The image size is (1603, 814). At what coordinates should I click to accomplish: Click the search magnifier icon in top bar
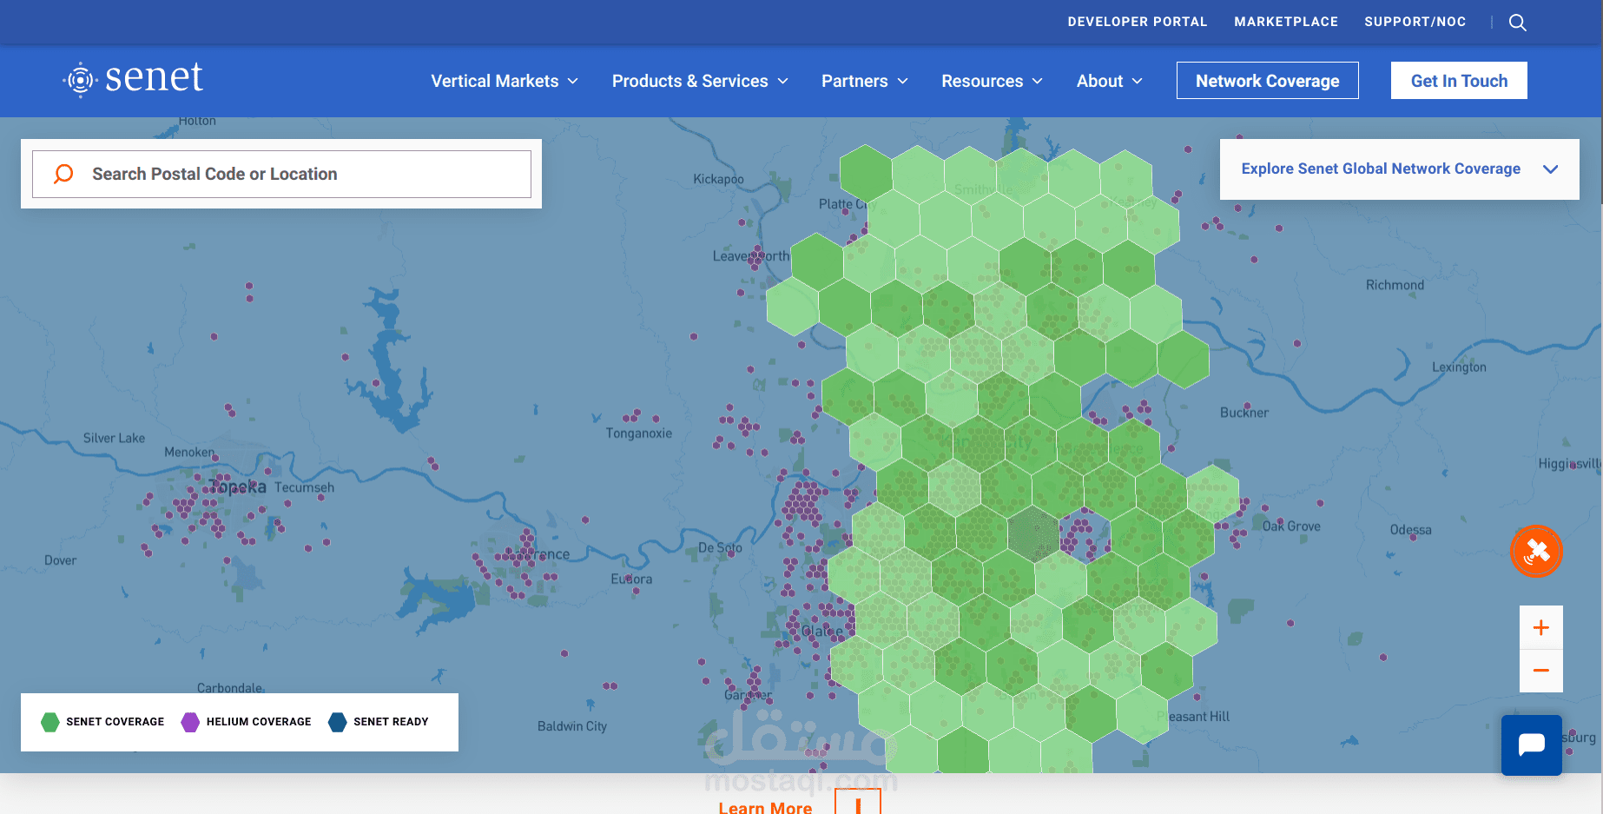[1517, 23]
